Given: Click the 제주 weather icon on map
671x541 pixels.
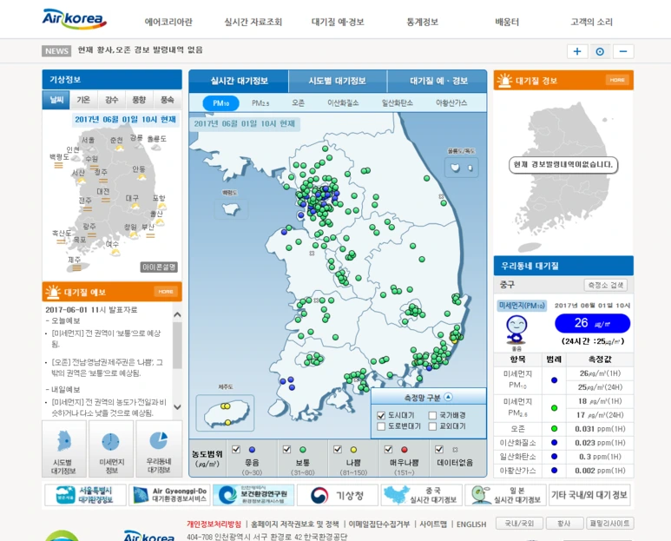Looking at the screenshot, I should pyautogui.click(x=76, y=268).
